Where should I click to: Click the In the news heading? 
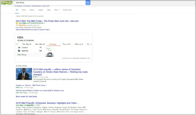21,66
